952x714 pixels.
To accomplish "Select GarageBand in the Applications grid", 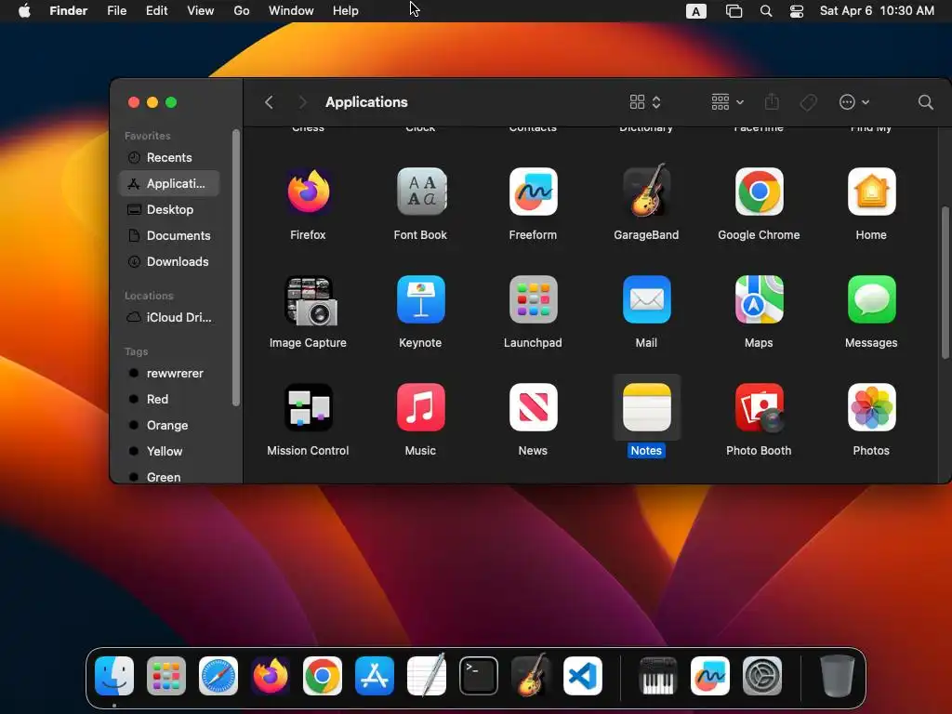I will [646, 192].
